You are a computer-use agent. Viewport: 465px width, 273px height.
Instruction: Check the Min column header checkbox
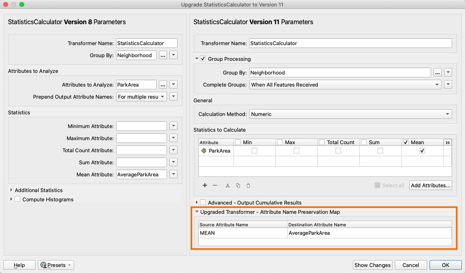(238, 143)
